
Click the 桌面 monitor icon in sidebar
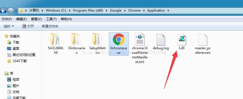coord(9,49)
